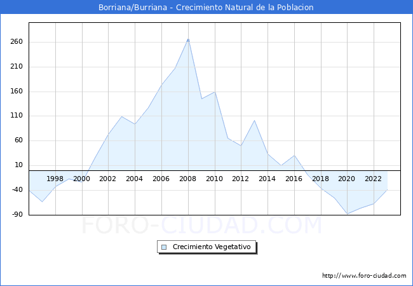The height and width of the screenshot is (286, 413).
Task: Click the 2016 x-axis label
Action: pyautogui.click(x=294, y=179)
